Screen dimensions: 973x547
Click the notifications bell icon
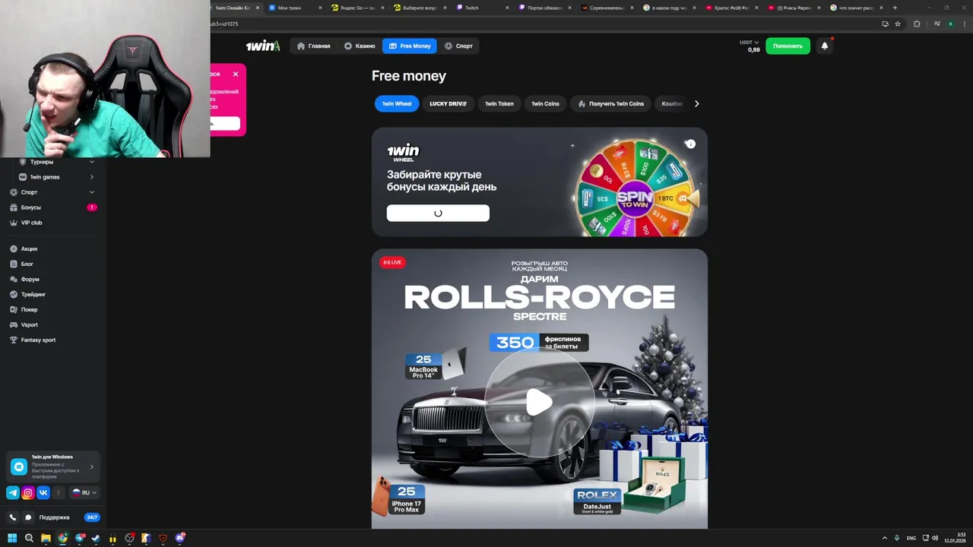point(825,46)
